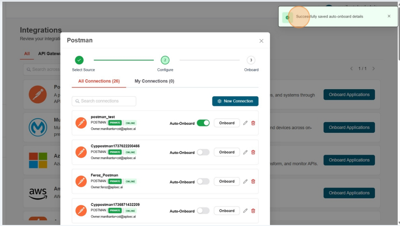This screenshot has width=400, height=226.
Task: Dismiss the success notification with X
Action: tap(389, 16)
